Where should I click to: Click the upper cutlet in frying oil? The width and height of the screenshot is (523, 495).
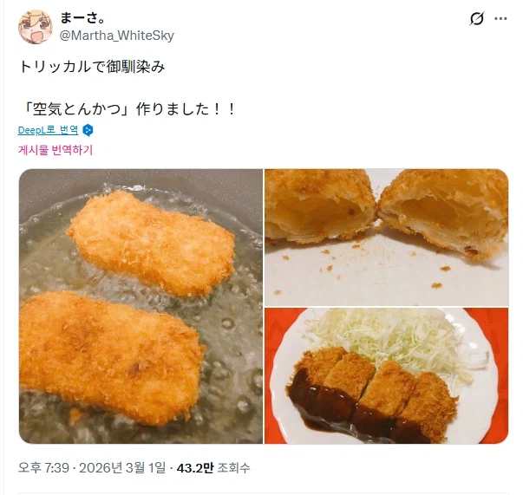click(151, 244)
